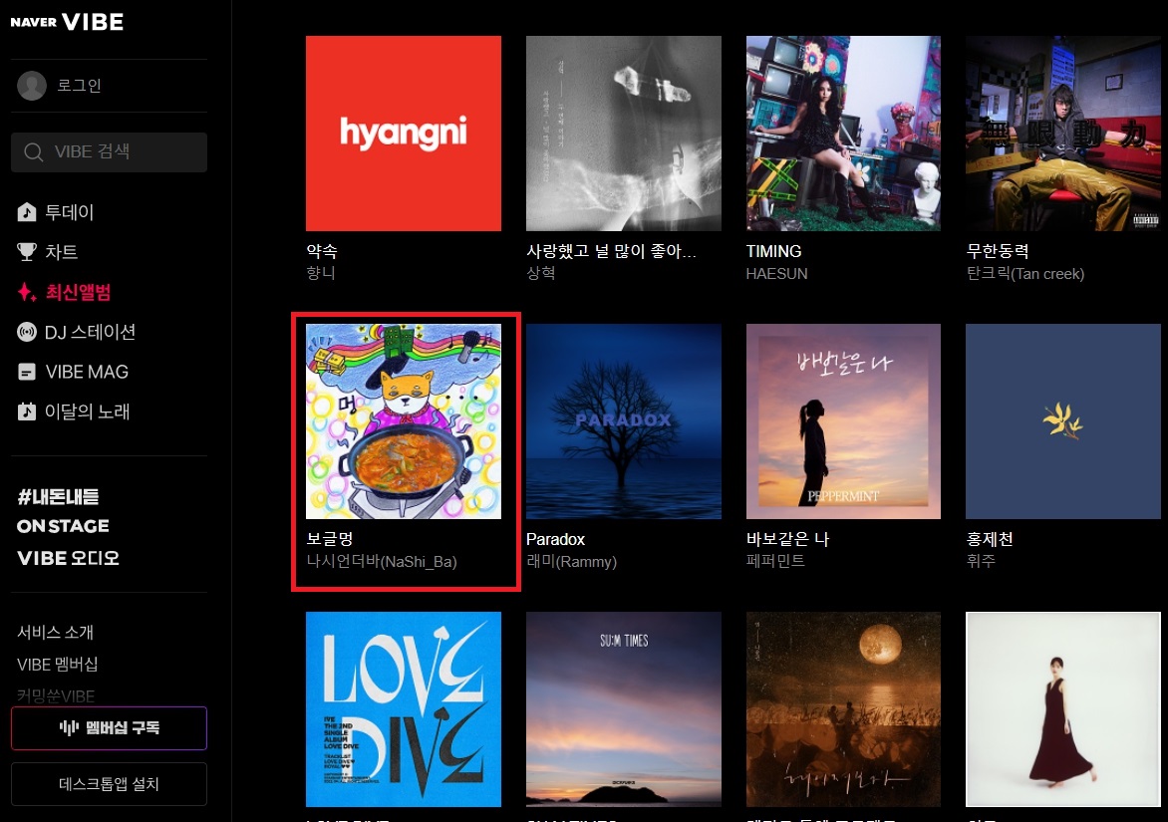Open the ON STAGE link

pos(64,526)
